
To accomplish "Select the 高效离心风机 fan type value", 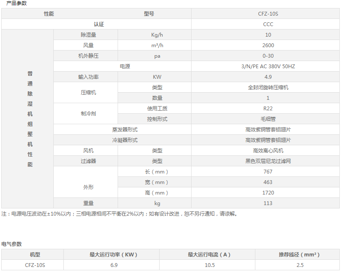I will point(268,151).
